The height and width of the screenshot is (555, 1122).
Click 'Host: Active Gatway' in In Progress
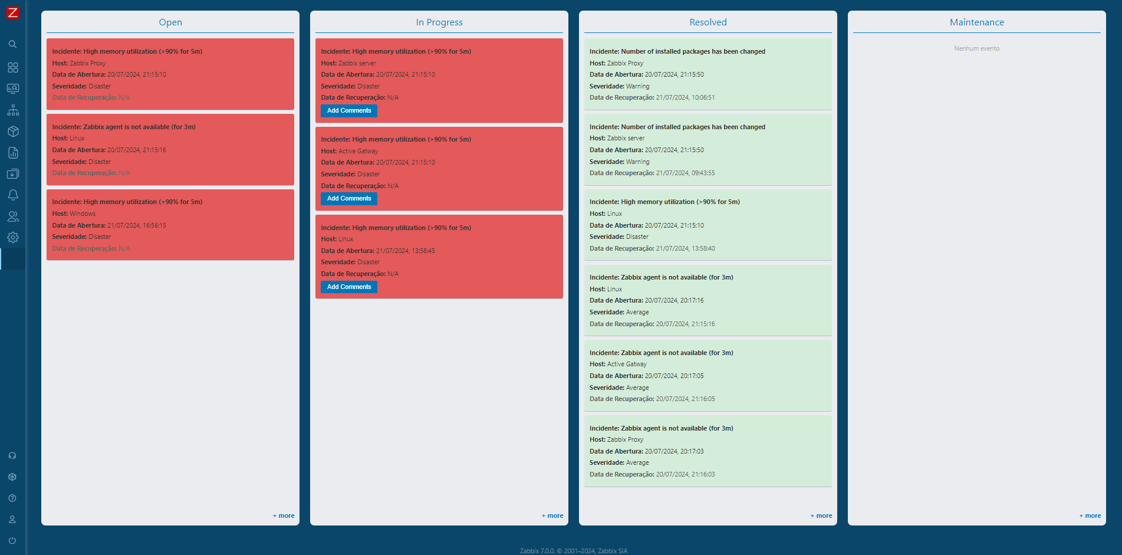coord(350,152)
